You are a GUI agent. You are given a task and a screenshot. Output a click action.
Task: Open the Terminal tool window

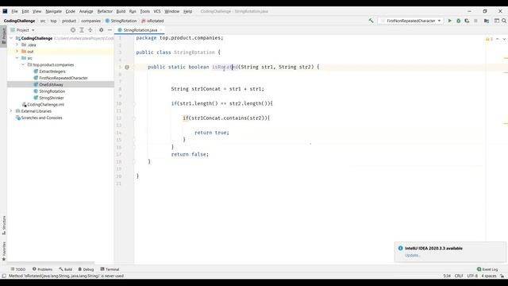pos(110,269)
